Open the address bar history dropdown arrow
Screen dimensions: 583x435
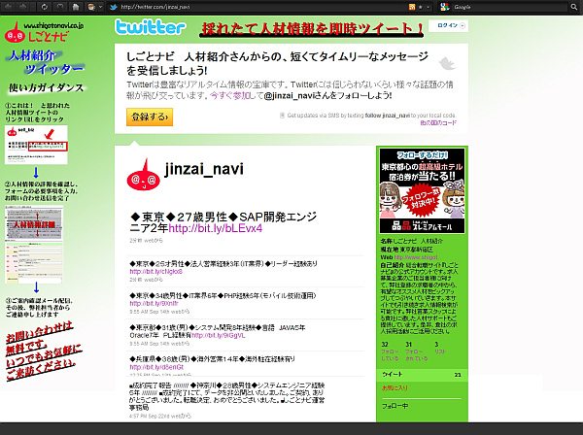click(428, 7)
